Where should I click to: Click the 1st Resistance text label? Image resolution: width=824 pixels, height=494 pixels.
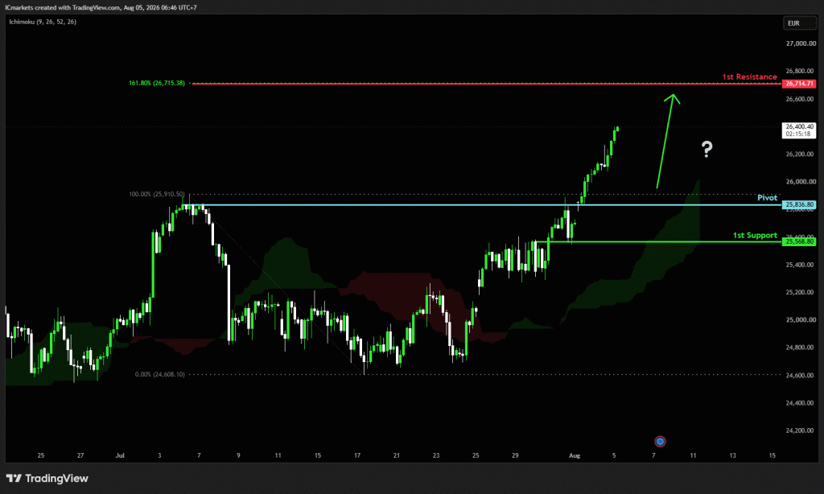749,76
